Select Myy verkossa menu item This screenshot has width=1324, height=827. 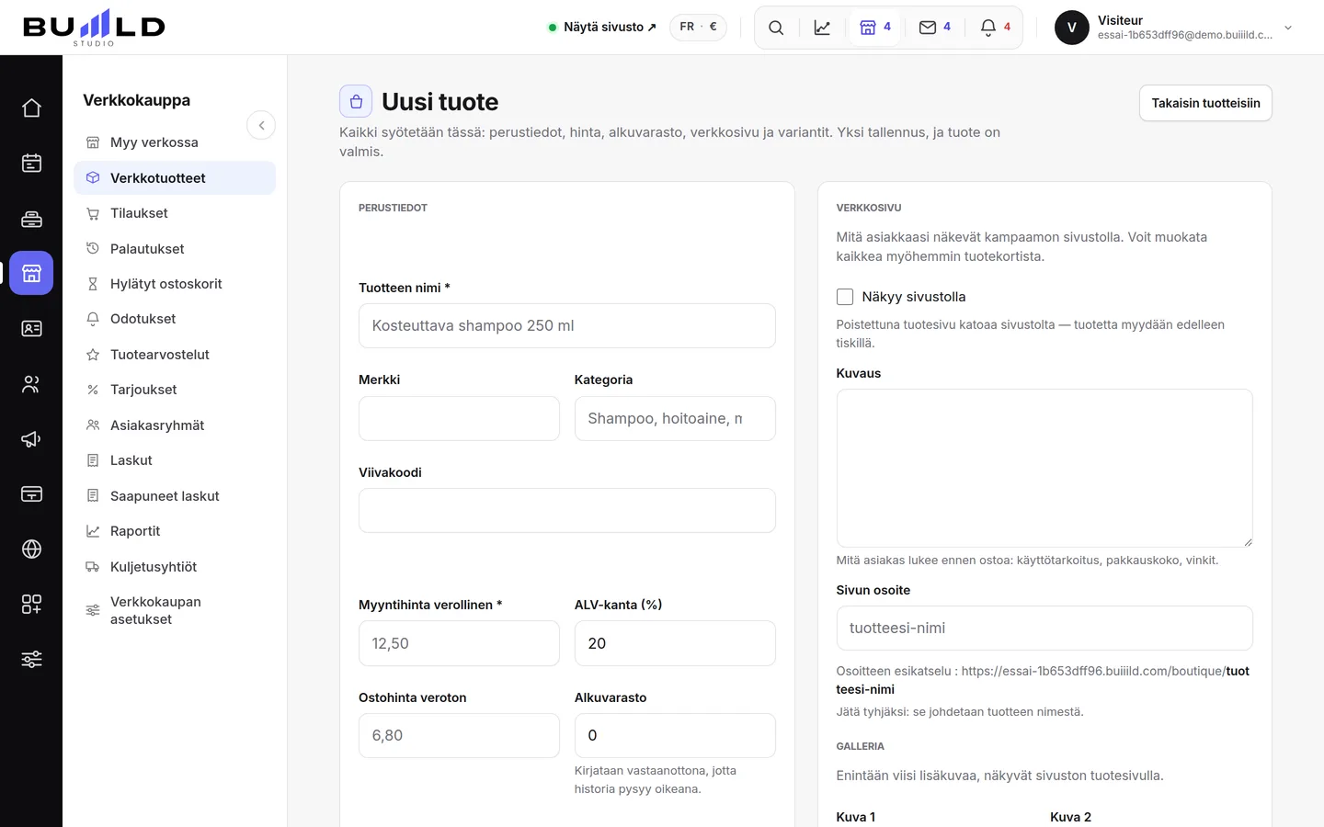pos(175,142)
